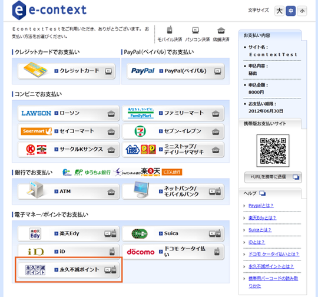318x297 pixels.
Task: Click the お支払い内容 panel header
Action: 270,35
